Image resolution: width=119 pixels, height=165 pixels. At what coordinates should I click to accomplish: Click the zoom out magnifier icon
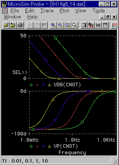pos(60,25)
